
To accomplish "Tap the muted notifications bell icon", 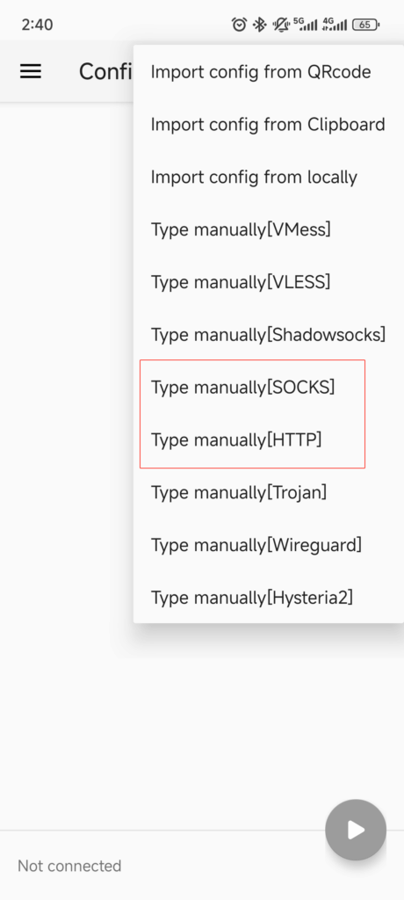I will (x=281, y=24).
